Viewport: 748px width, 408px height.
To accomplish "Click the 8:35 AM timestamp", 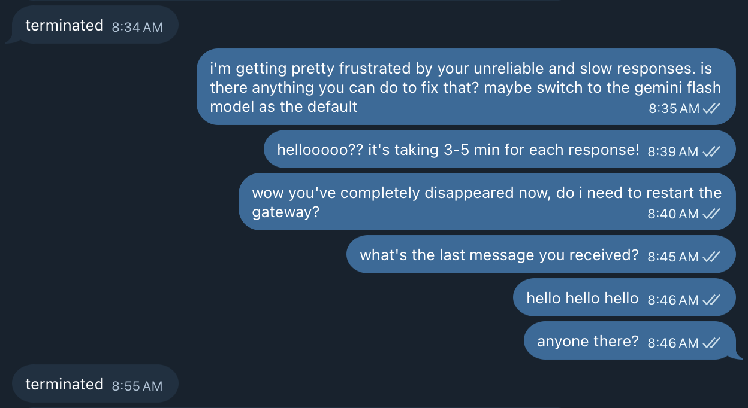I will [x=674, y=108].
